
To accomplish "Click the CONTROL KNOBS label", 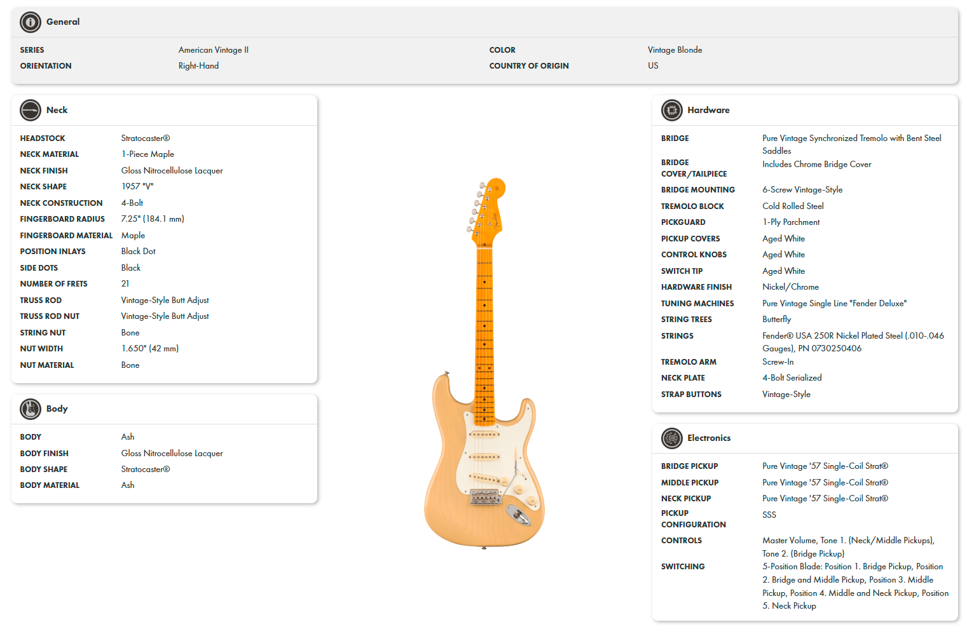I will (x=694, y=255).
